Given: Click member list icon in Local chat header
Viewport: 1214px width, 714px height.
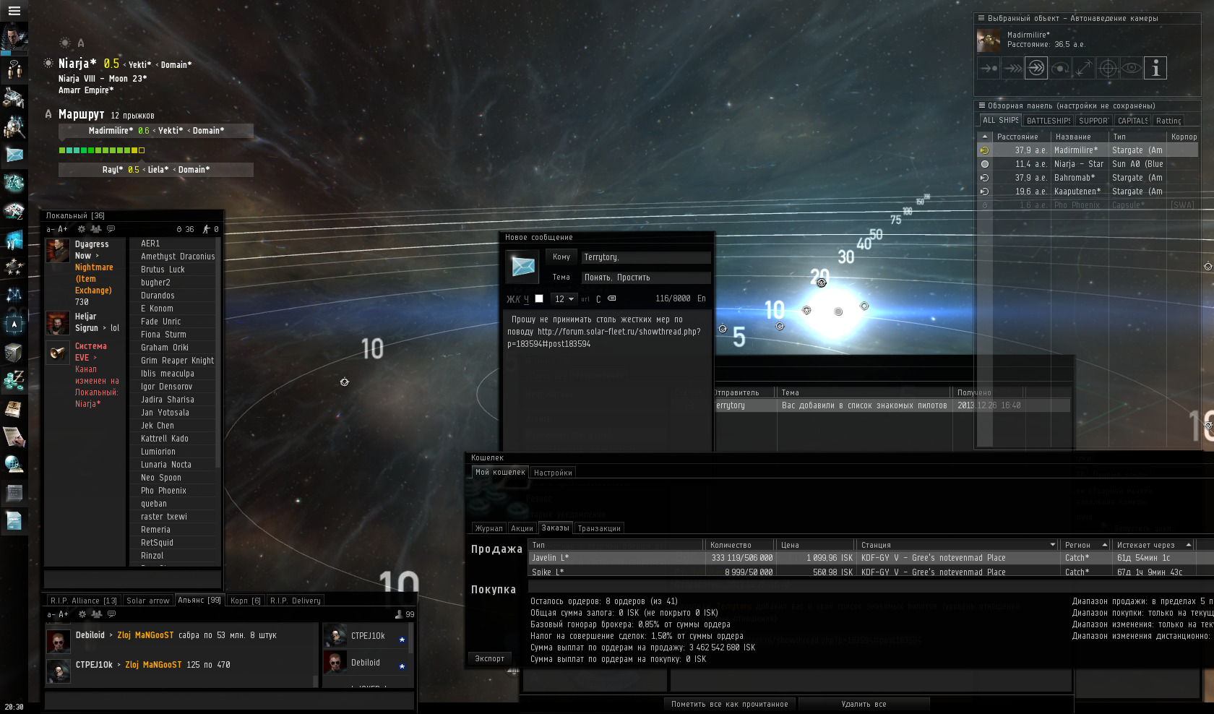Looking at the screenshot, I should click(96, 229).
